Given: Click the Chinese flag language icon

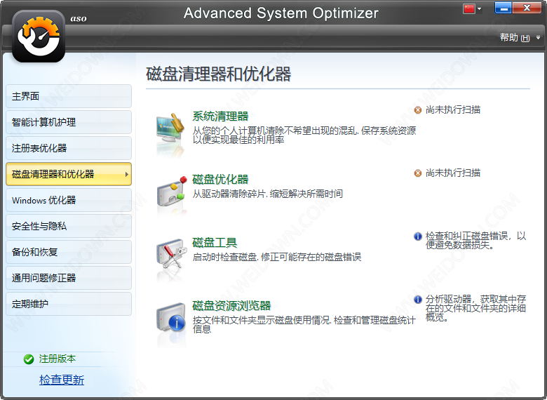Looking at the screenshot, I should (469, 8).
